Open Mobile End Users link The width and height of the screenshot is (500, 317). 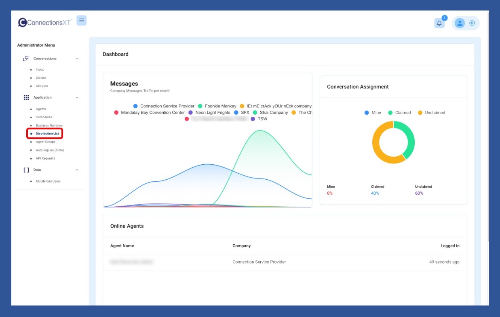pos(48,181)
